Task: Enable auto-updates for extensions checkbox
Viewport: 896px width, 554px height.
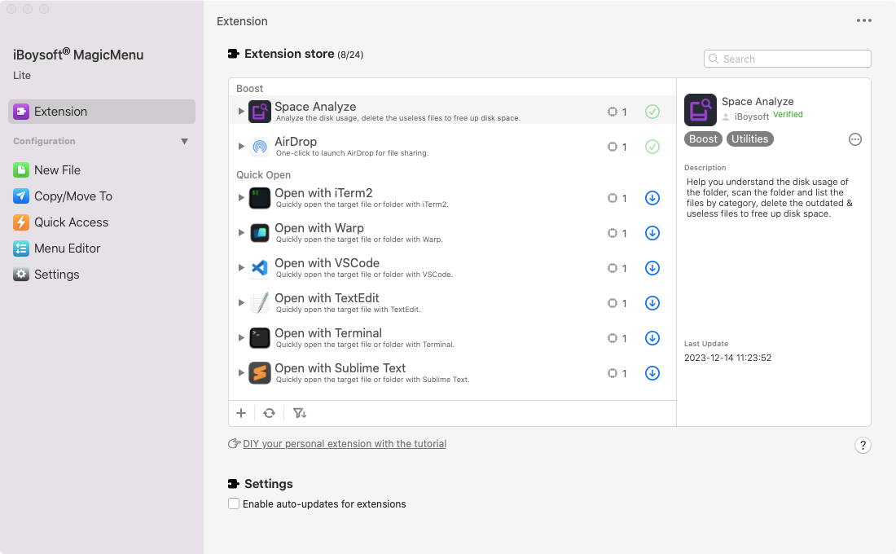Action: click(234, 503)
